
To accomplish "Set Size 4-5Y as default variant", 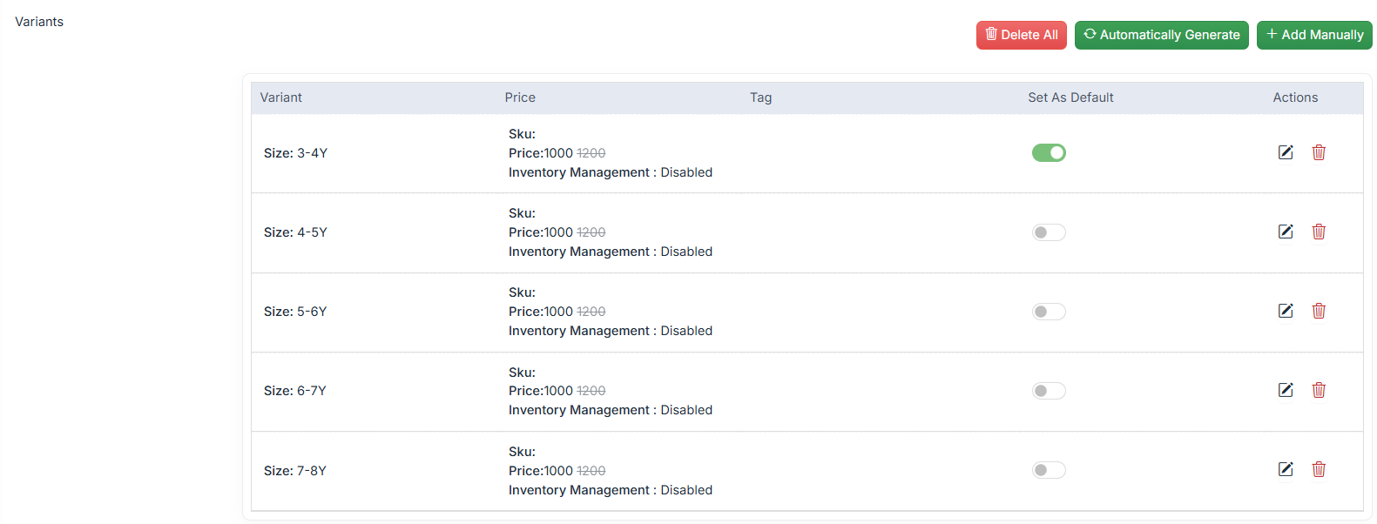I will [x=1049, y=232].
